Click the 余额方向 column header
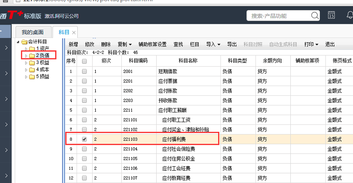 point(272,61)
